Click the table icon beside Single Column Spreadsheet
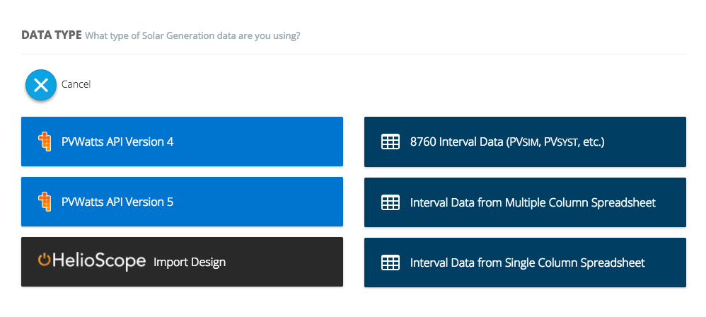706x317 pixels. 390,263
